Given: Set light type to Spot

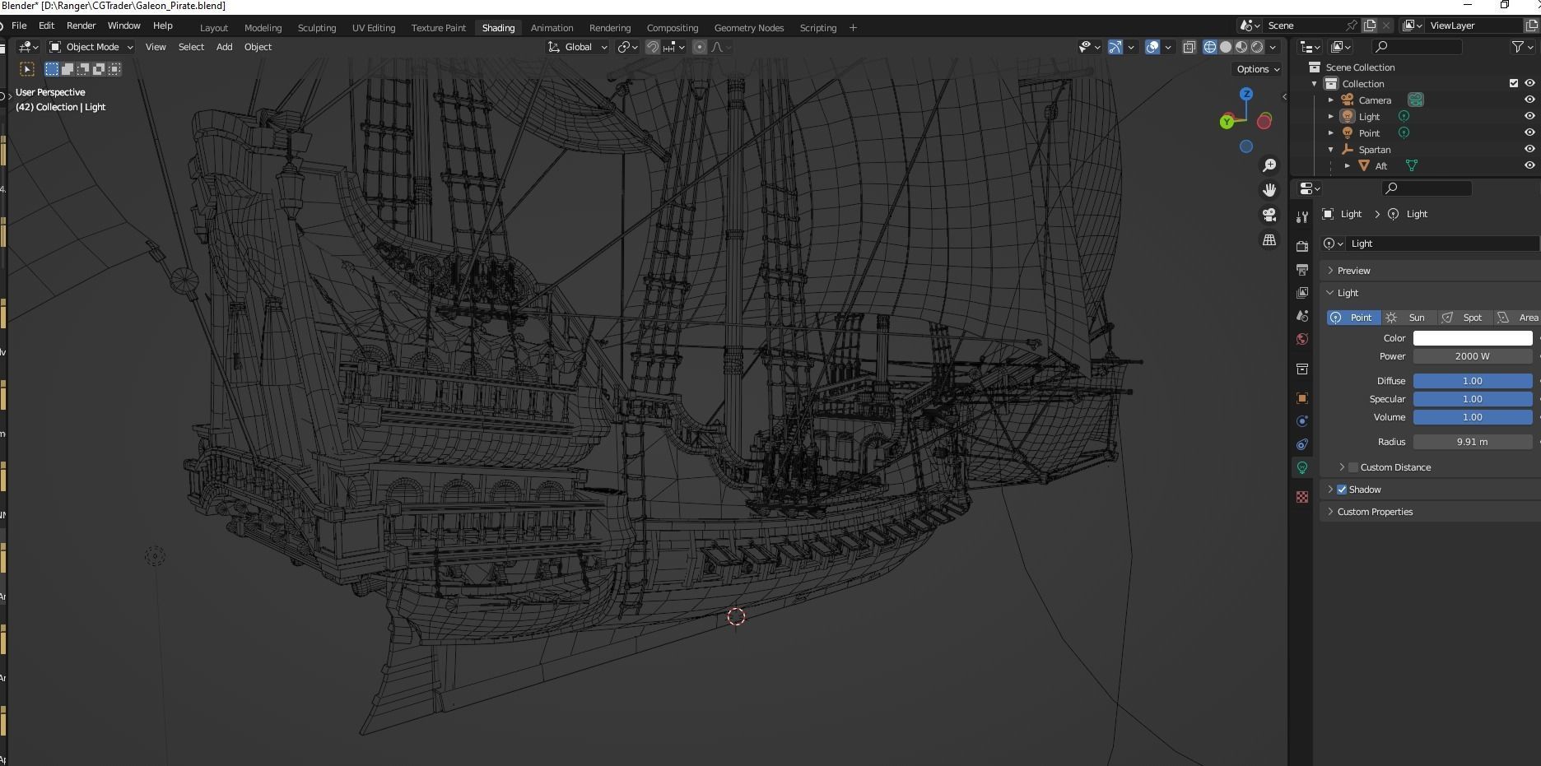Looking at the screenshot, I should point(1464,318).
